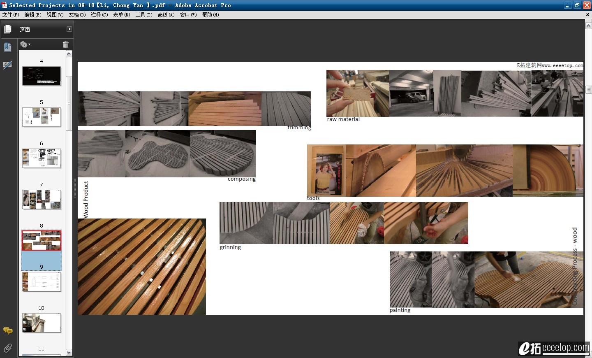The width and height of the screenshot is (592, 358).
Task: Click the 'tools' caption in the page
Action: pyautogui.click(x=313, y=198)
